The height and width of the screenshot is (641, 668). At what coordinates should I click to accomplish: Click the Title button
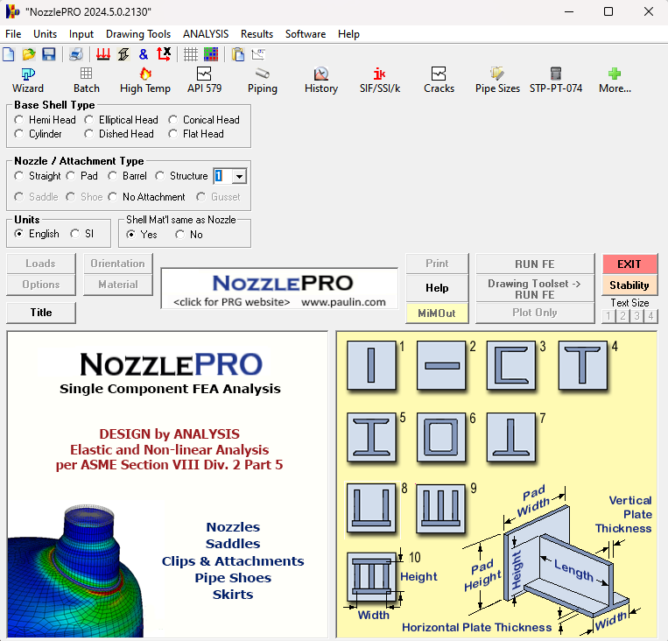pyautogui.click(x=41, y=313)
